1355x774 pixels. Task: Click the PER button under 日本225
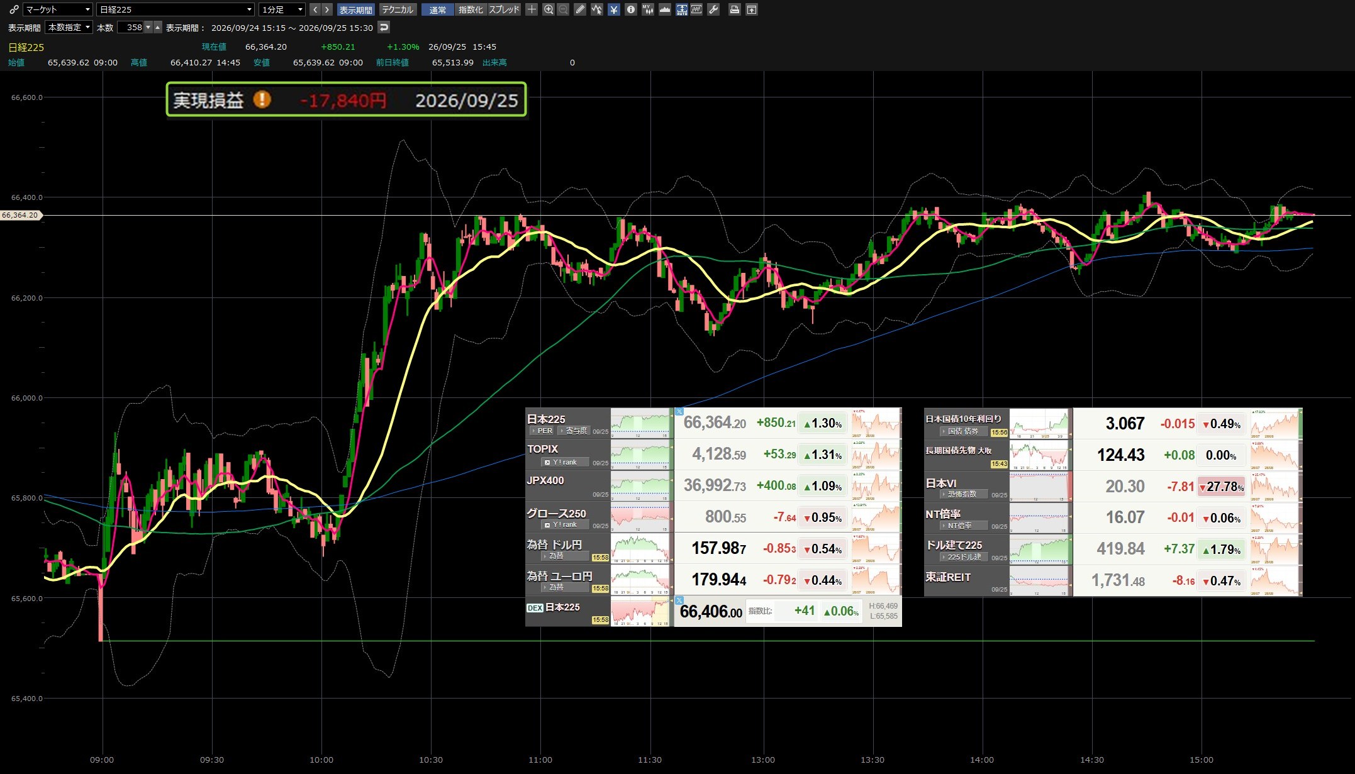tap(542, 431)
